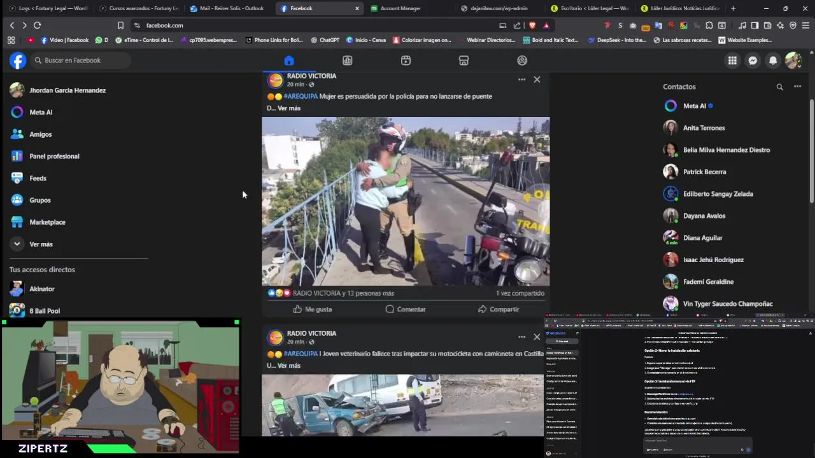Viewport: 815px width, 458px height.
Task: Like the first post with Me gusta
Action: (x=312, y=309)
